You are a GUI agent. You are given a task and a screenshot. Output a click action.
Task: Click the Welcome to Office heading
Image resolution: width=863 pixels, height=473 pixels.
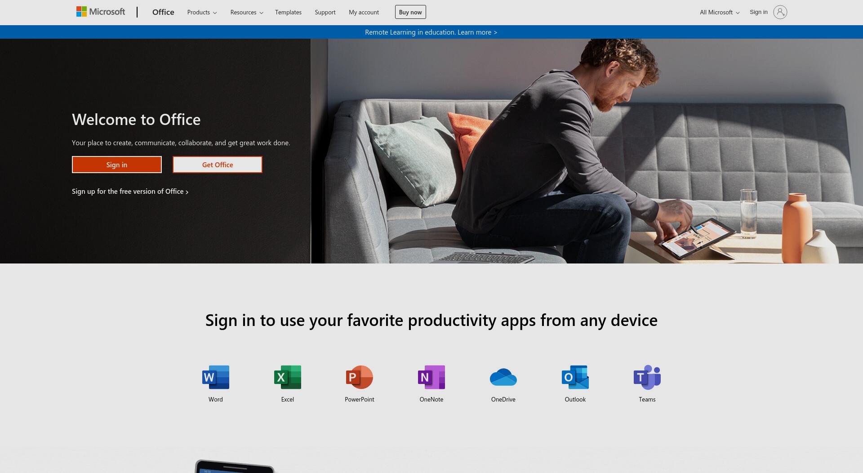pos(136,120)
